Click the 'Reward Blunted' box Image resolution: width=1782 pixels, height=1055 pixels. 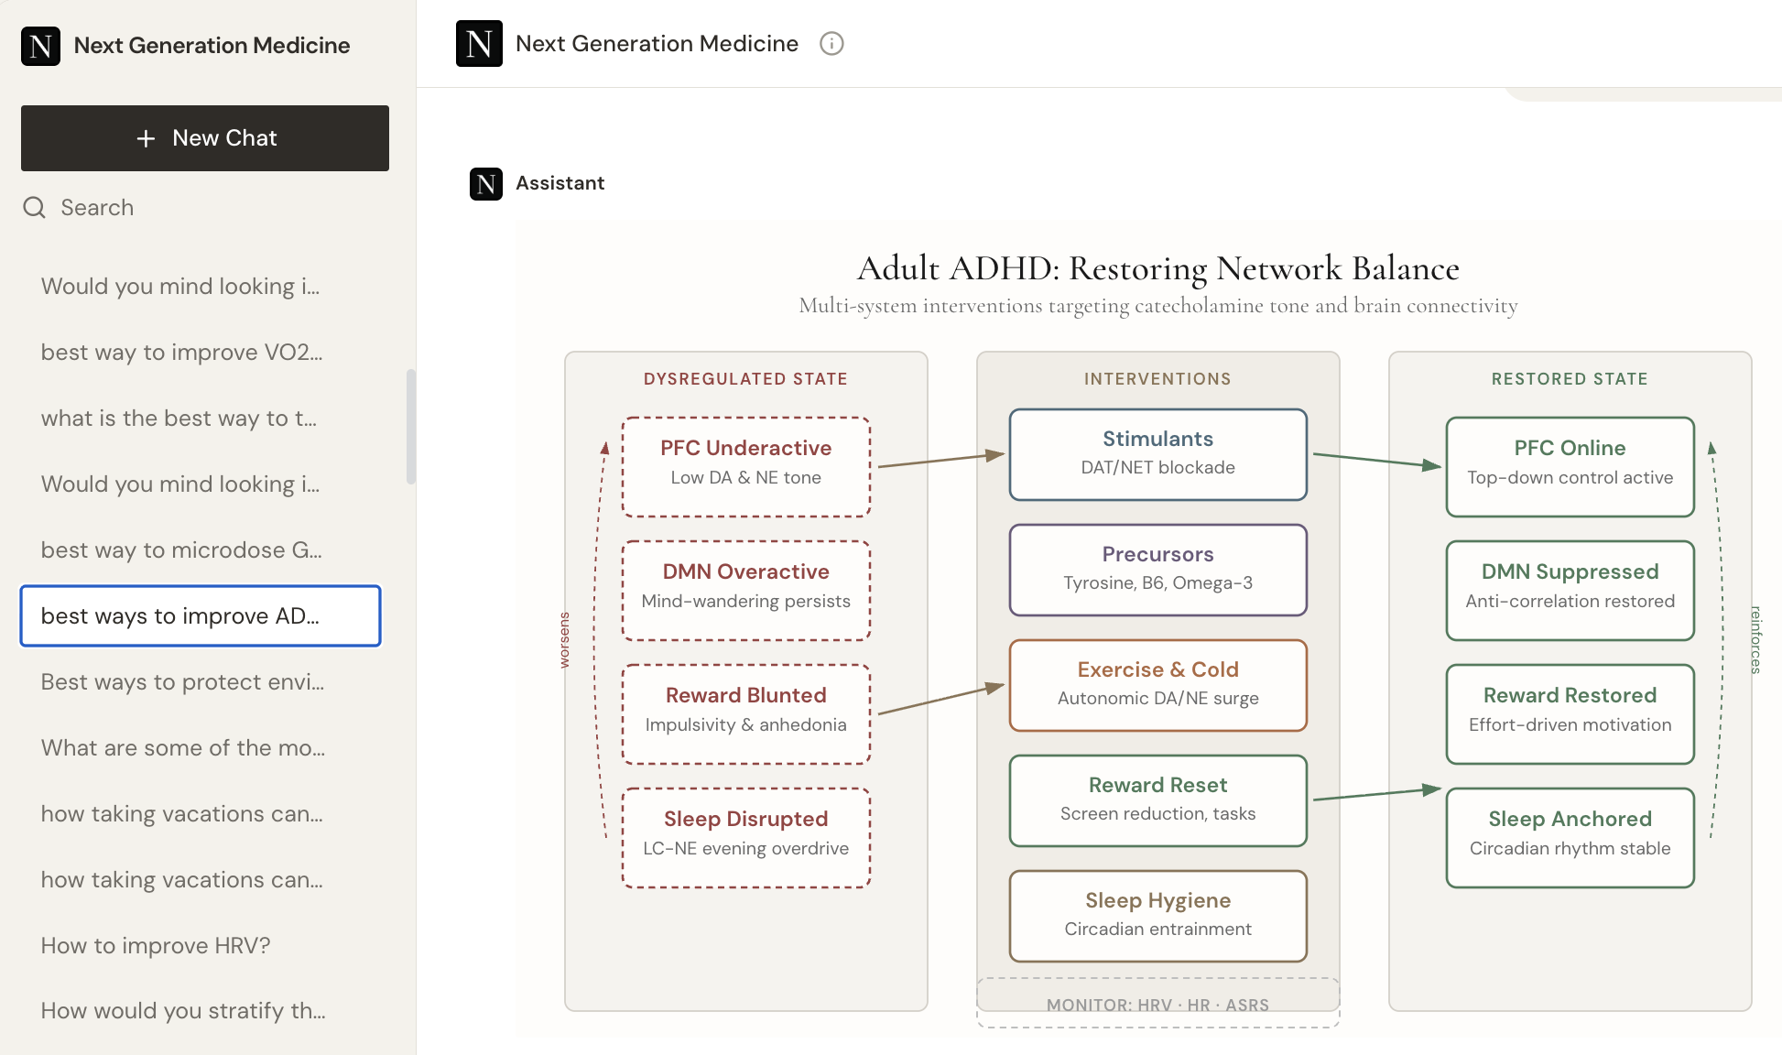[x=746, y=714]
